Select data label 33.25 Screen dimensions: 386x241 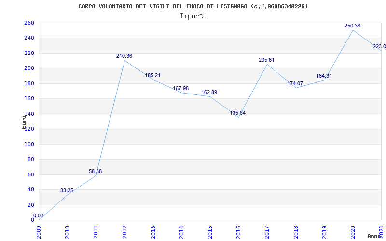(x=67, y=190)
